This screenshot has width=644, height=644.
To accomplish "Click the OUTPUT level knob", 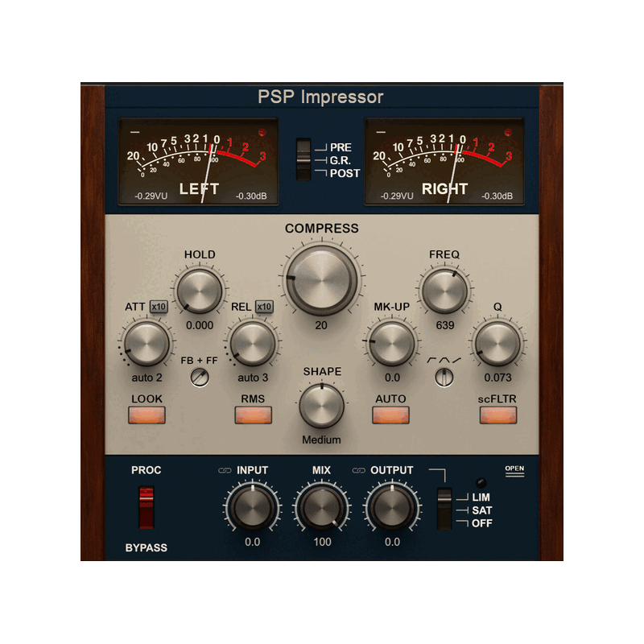I will pyautogui.click(x=392, y=507).
